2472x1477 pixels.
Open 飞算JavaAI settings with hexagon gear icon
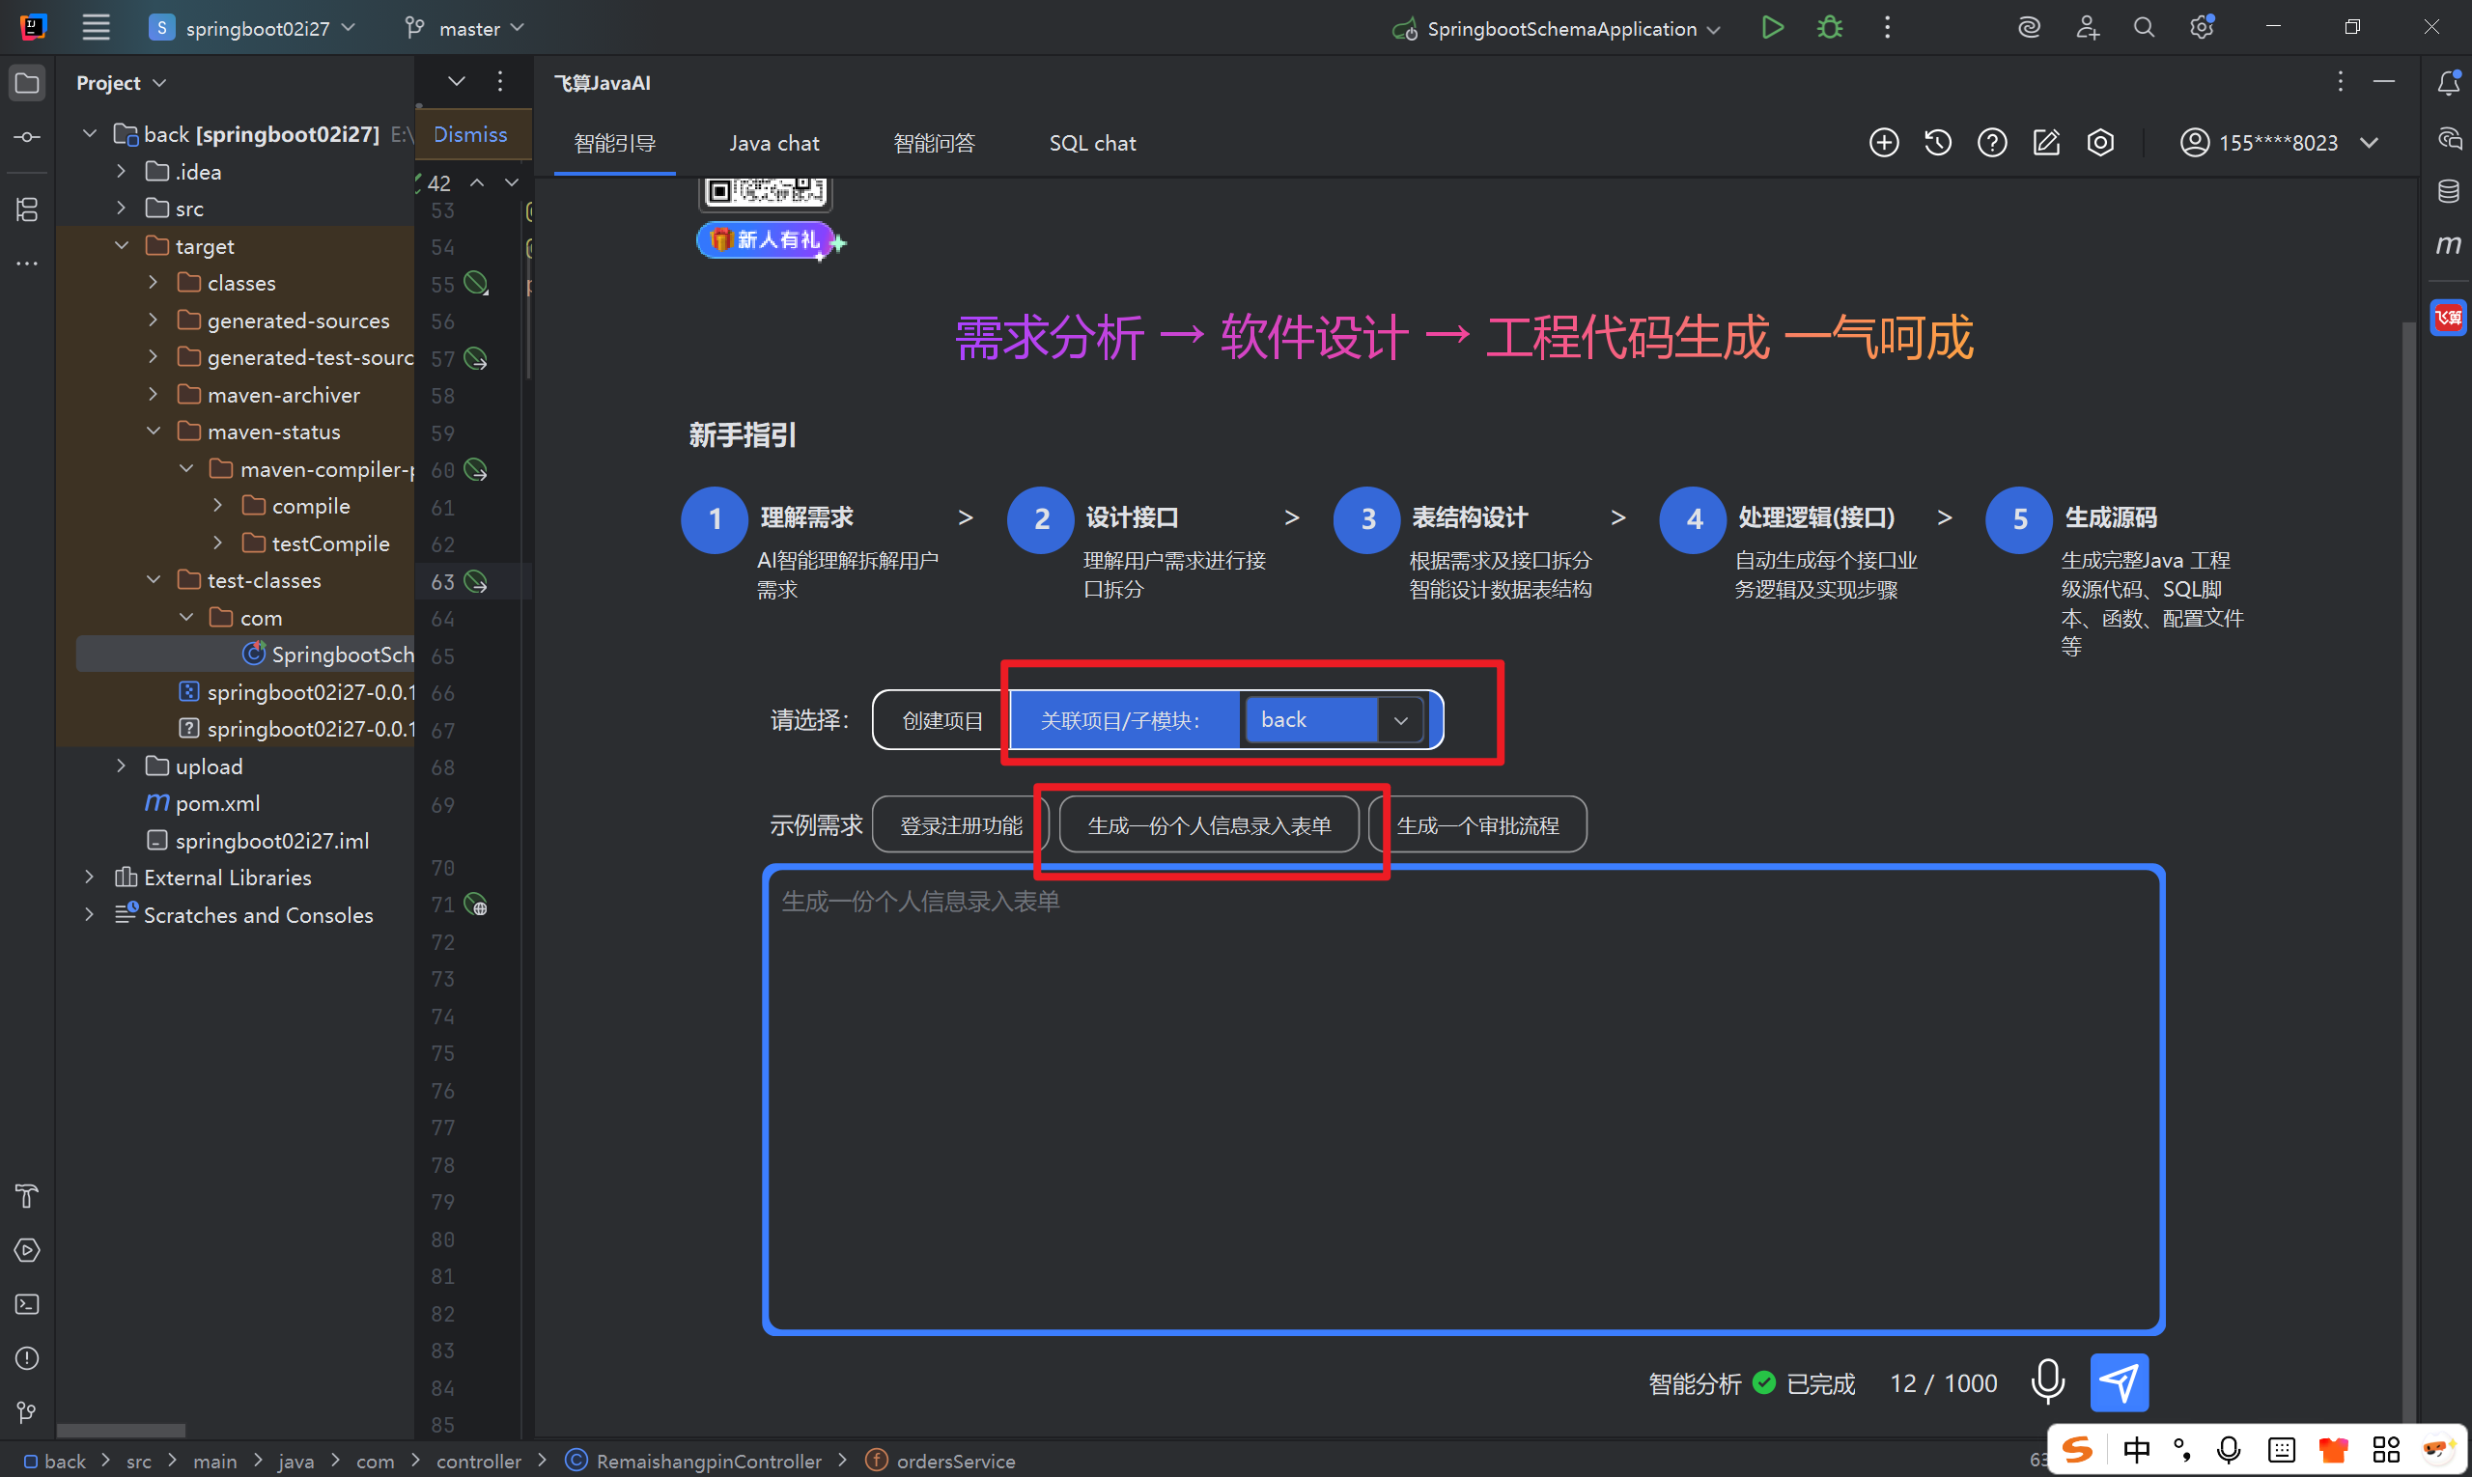click(x=2099, y=142)
